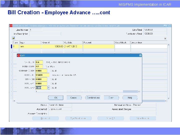180x135 pixels.
Task: Click the ICAR dialog scrollbar left arrow
Action: (36, 91)
